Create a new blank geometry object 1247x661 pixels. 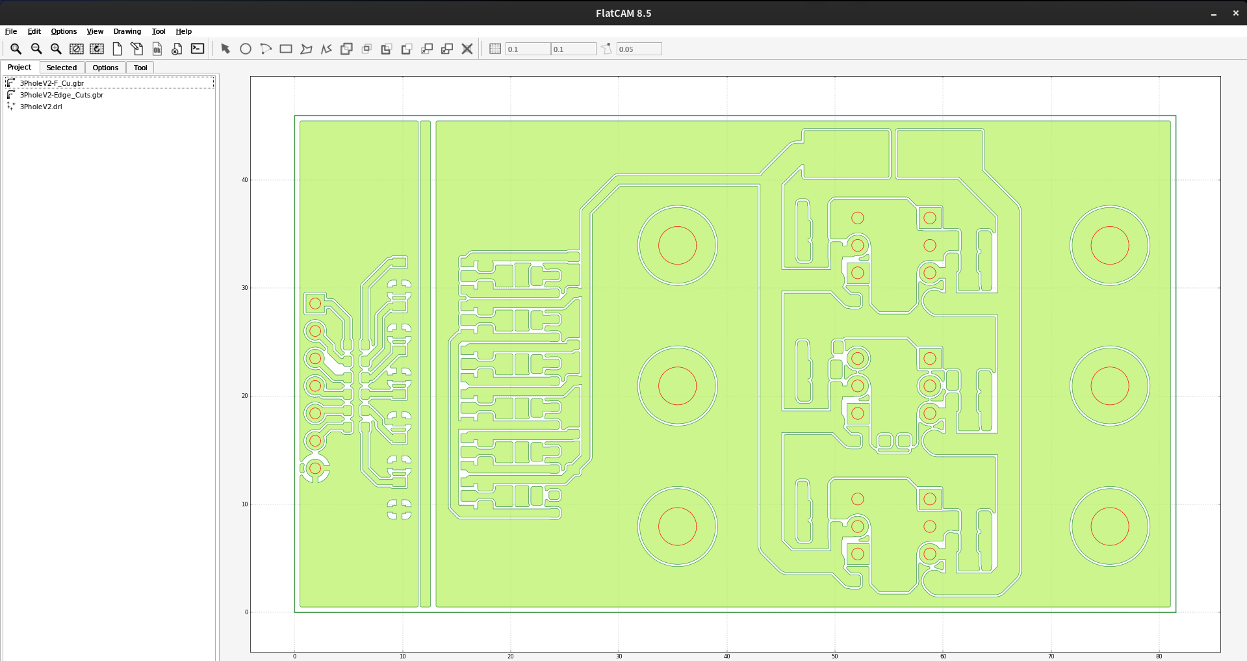pos(117,49)
